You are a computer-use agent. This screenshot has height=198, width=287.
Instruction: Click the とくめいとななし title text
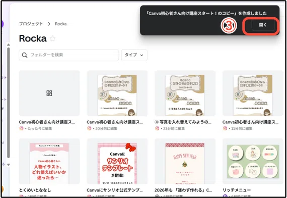point(35,190)
